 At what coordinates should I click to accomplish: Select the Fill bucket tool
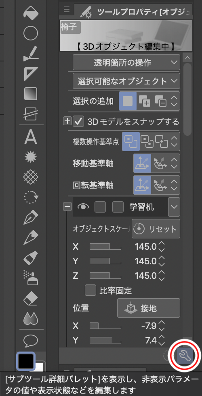point(31,13)
